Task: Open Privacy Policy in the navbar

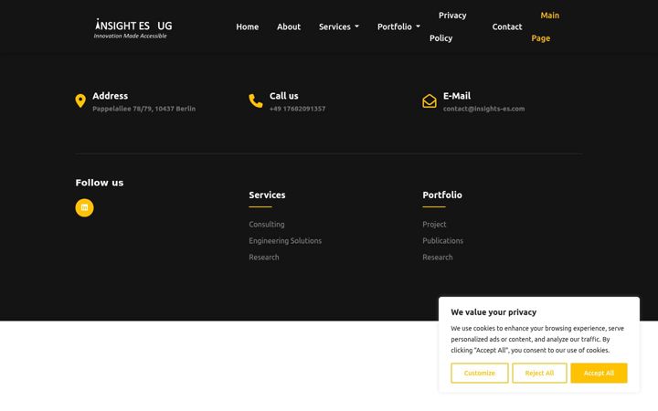Action: [x=448, y=26]
